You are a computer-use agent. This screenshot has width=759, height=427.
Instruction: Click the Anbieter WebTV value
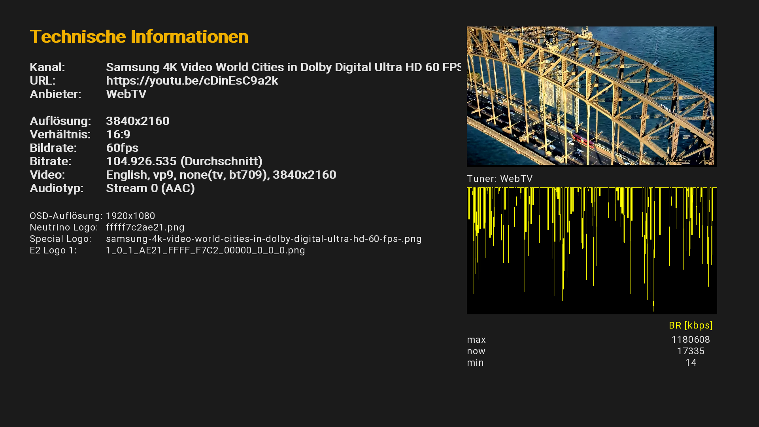click(x=126, y=94)
